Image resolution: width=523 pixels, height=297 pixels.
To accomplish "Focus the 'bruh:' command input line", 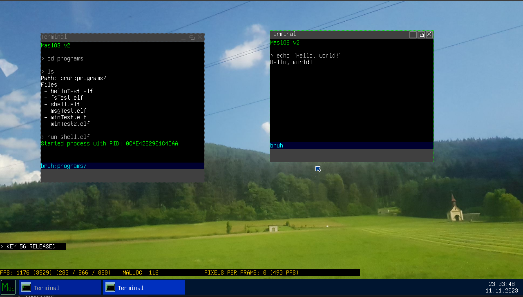I will point(351,145).
